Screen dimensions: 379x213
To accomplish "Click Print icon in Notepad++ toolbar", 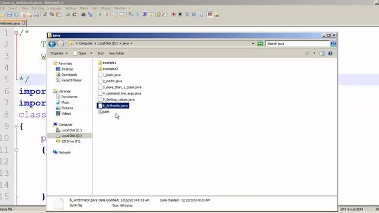I will coord(36,14).
